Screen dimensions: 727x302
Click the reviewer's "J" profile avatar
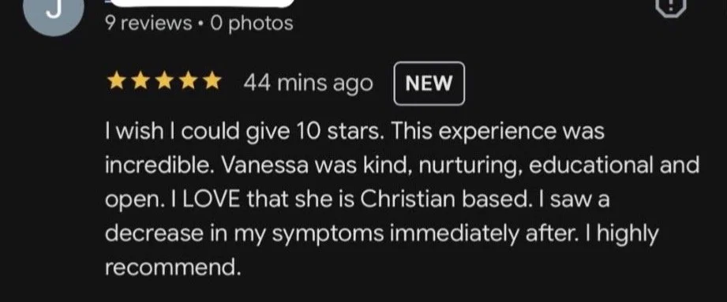pos(54,12)
